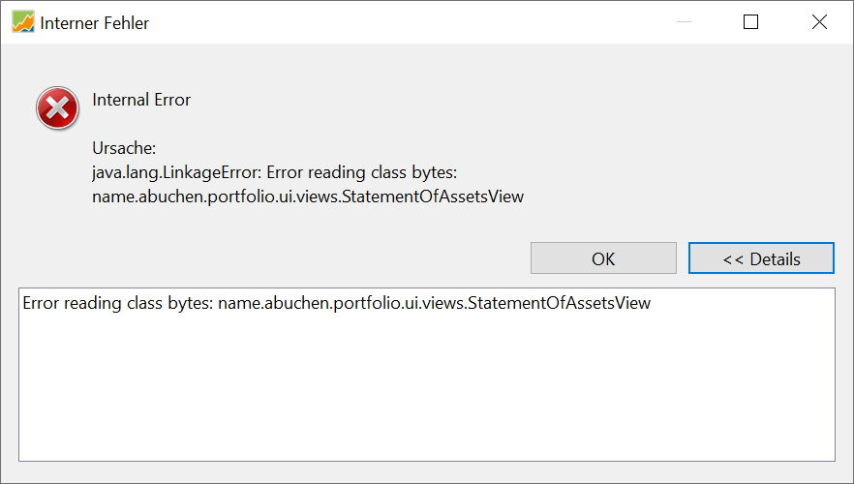The image size is (854, 484).
Task: Click "Error reading class bytes" at start of details text
Action: tap(117, 303)
